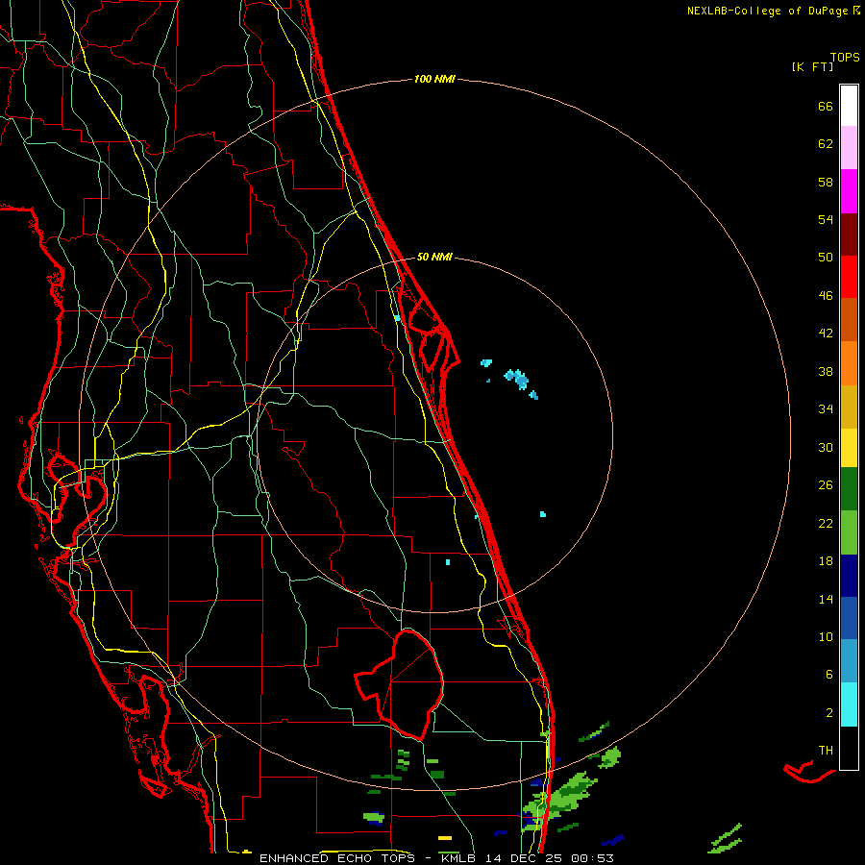Image resolution: width=865 pixels, height=865 pixels.
Task: Click the 00:53 time stamp
Action: 593,858
